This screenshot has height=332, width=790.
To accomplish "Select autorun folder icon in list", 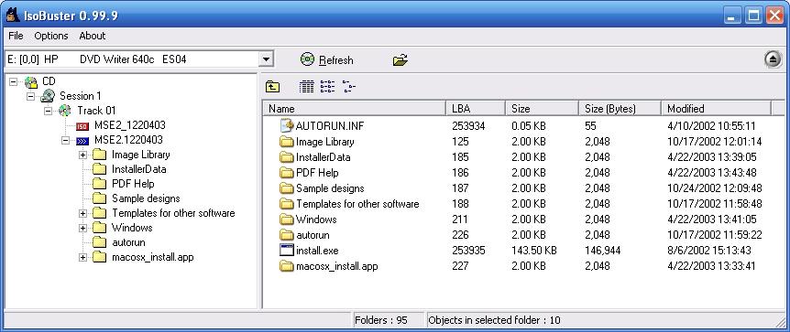I will [287, 235].
